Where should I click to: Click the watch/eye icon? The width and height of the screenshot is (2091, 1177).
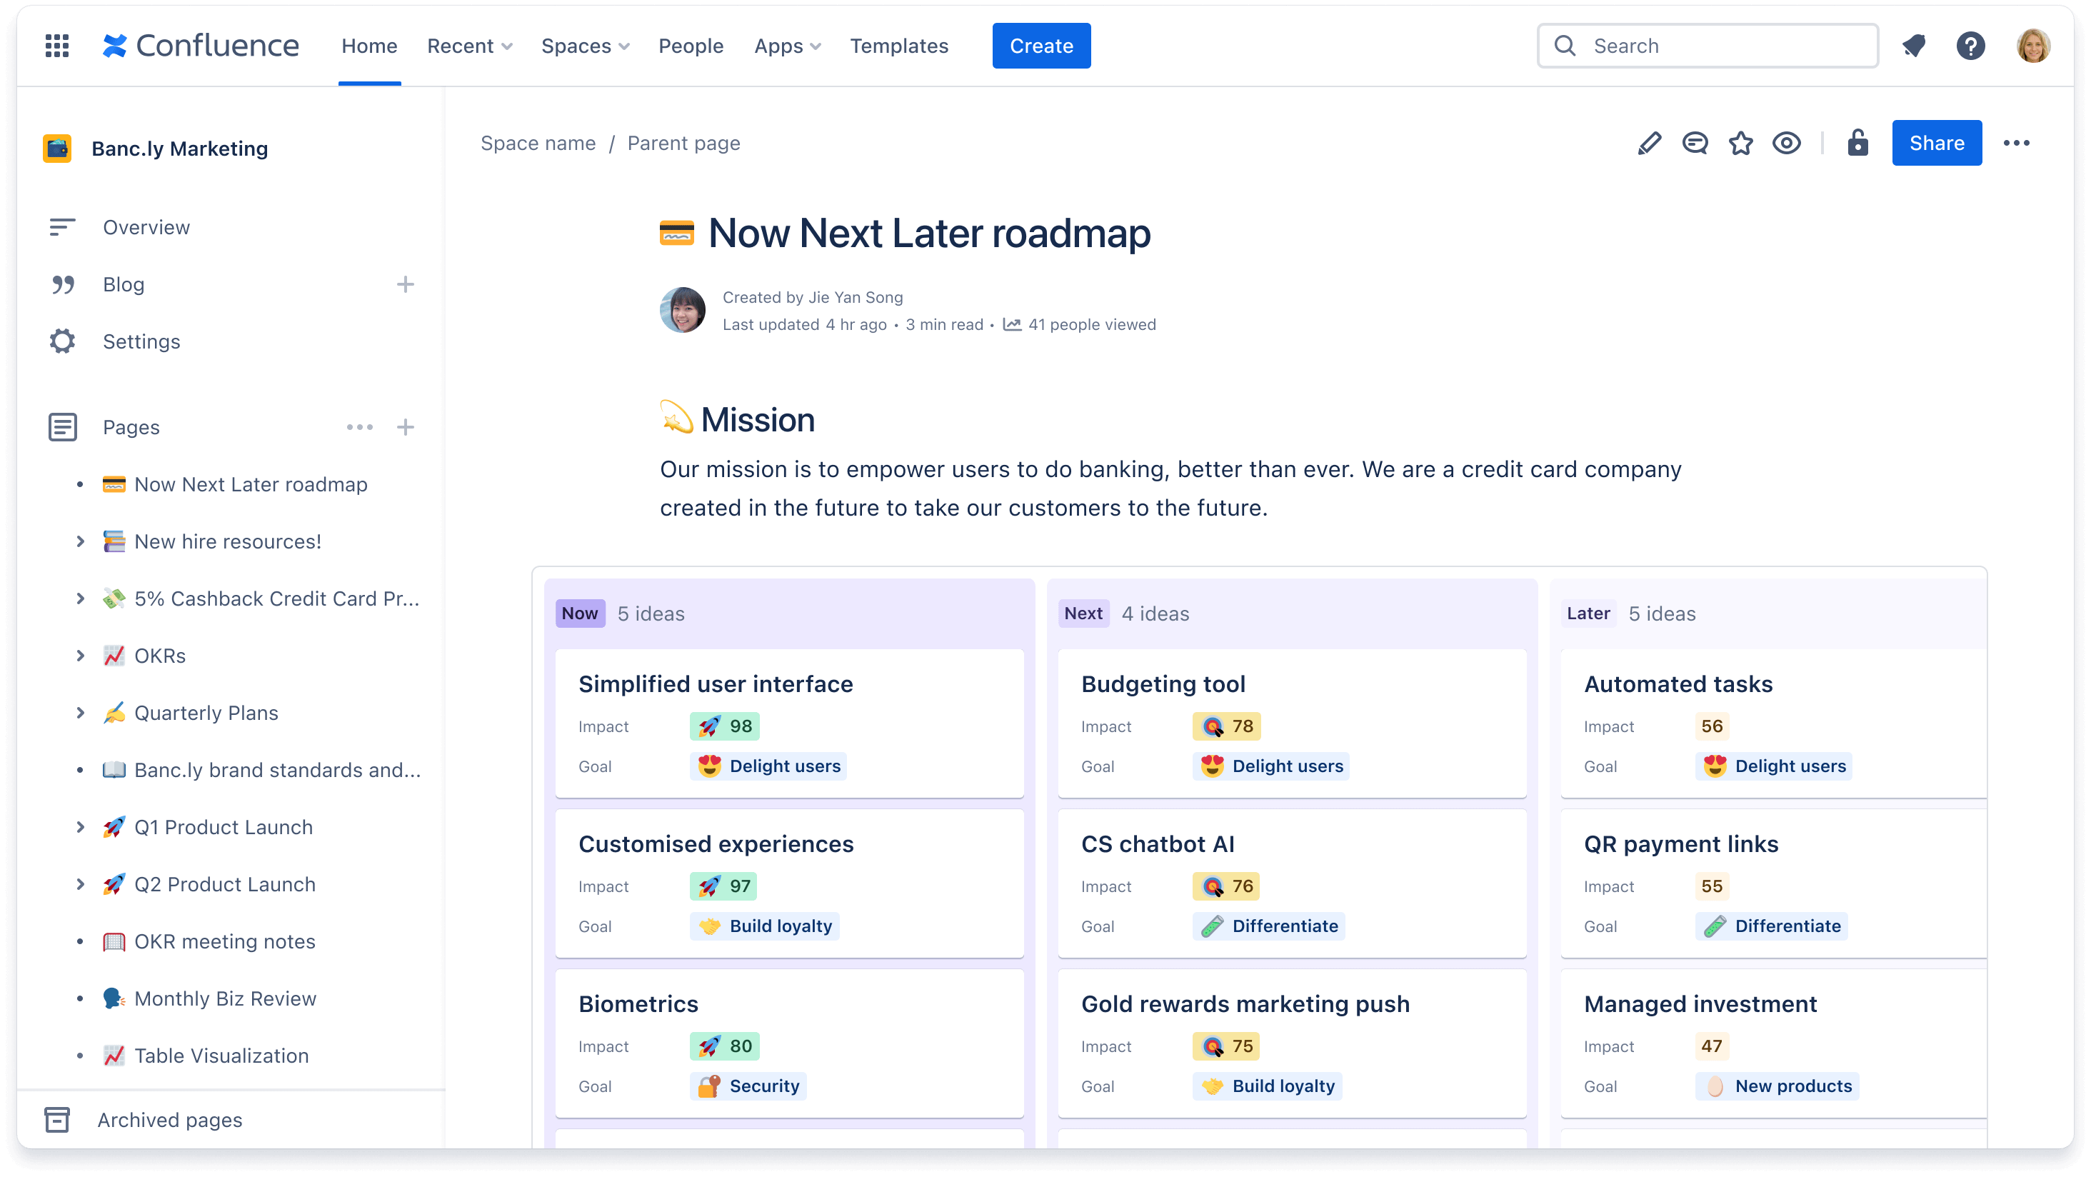click(1788, 142)
